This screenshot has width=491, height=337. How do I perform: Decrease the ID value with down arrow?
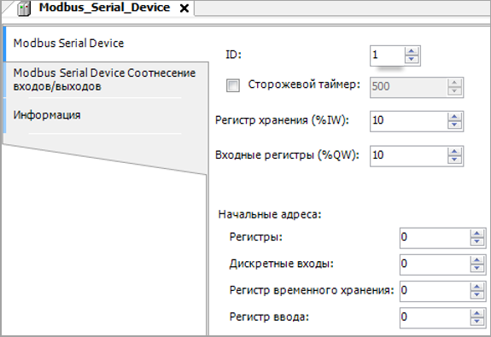click(412, 59)
